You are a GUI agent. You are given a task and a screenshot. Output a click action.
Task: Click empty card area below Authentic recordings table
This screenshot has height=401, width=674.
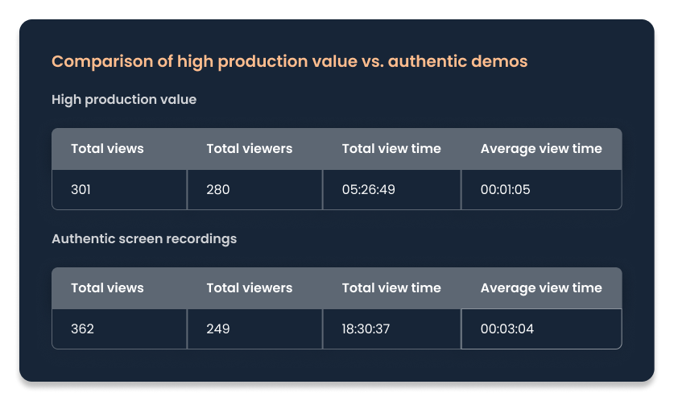click(337, 365)
